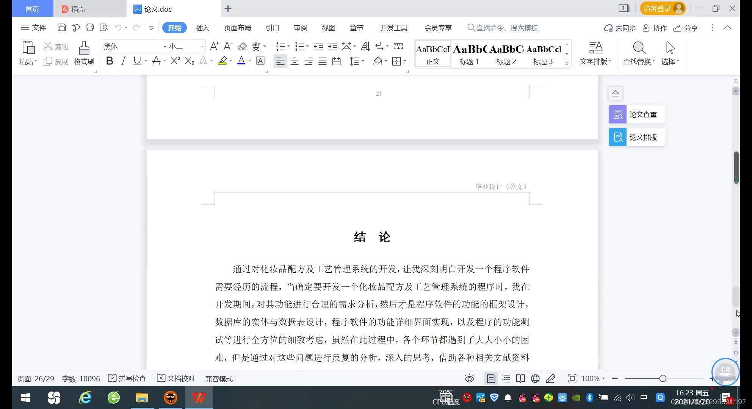Expand the styles gallery more arrow
Screen dimensions: 752x409
pos(567,63)
